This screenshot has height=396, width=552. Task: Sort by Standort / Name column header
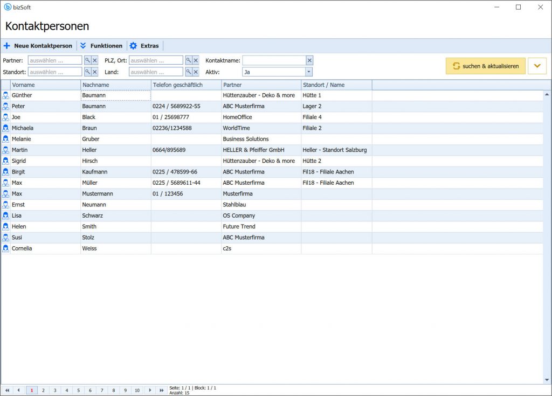[x=336, y=85]
